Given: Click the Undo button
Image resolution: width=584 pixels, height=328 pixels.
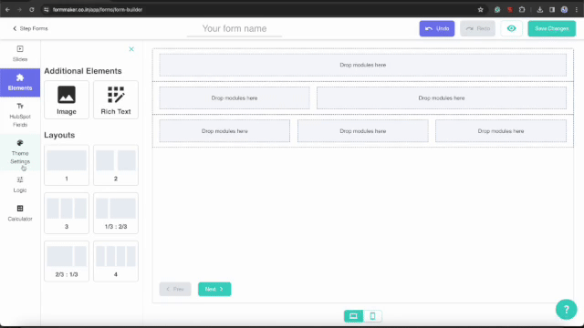Looking at the screenshot, I should click(437, 28).
